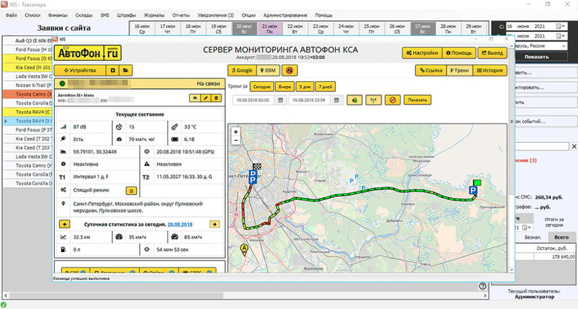Open the Финансы menu
The height and width of the screenshot is (309, 578).
tap(58, 15)
